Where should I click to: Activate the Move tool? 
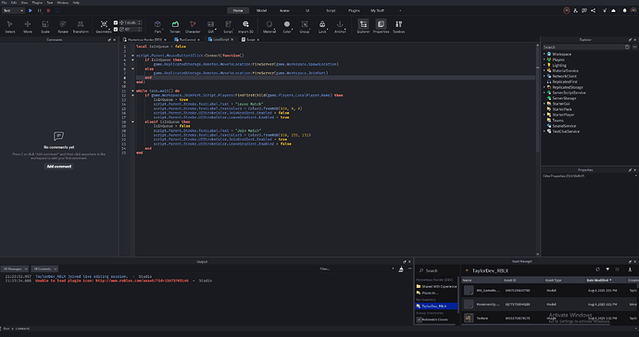(x=28, y=27)
